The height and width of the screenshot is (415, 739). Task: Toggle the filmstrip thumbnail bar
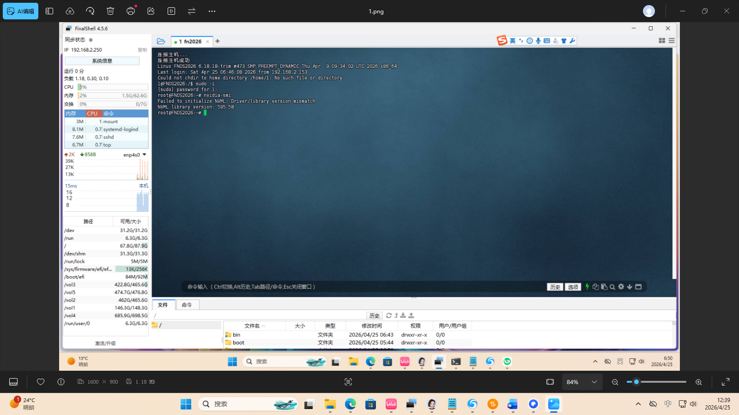(x=13, y=382)
